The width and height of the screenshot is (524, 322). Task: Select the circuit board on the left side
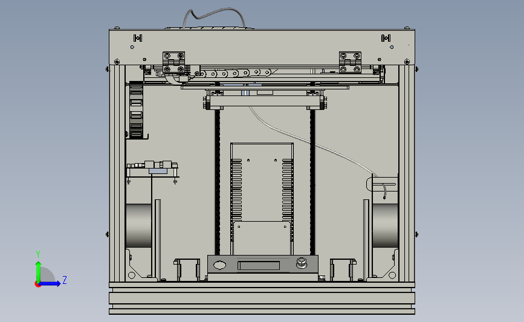tap(153, 170)
